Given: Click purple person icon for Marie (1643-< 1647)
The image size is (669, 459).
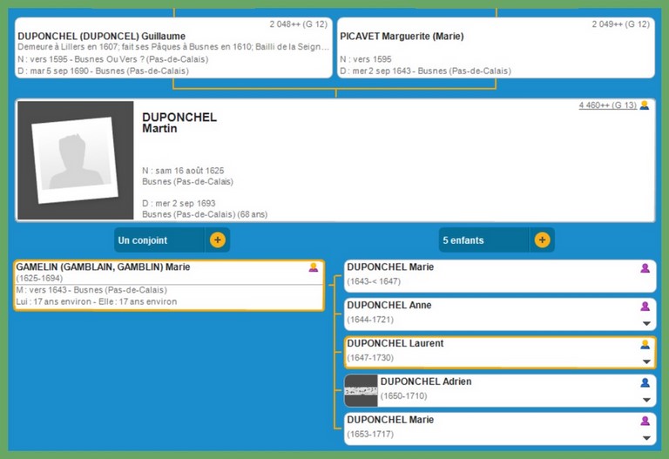Looking at the screenshot, I should [645, 267].
